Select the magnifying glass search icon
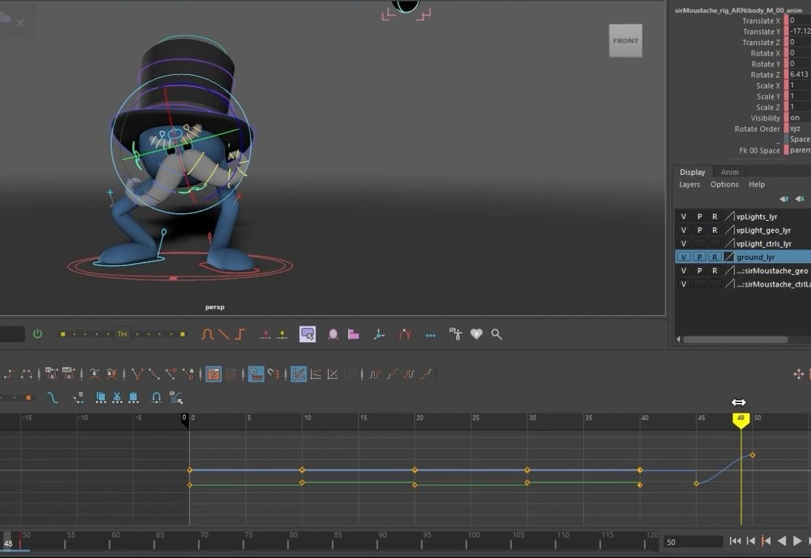The width and height of the screenshot is (811, 558). click(x=497, y=335)
